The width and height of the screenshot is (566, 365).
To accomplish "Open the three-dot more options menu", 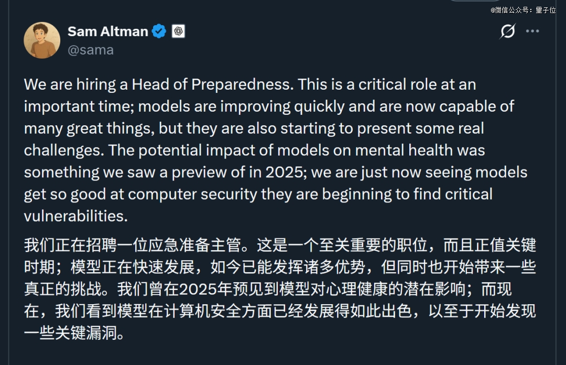I will pos(532,31).
